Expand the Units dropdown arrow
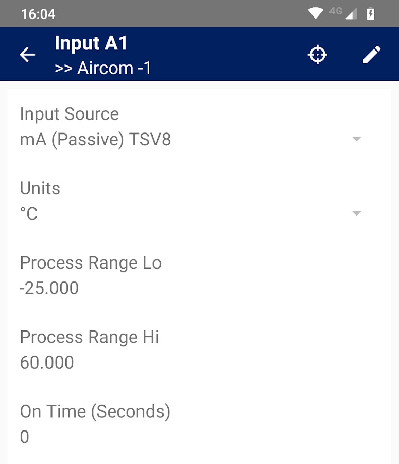 [x=356, y=213]
